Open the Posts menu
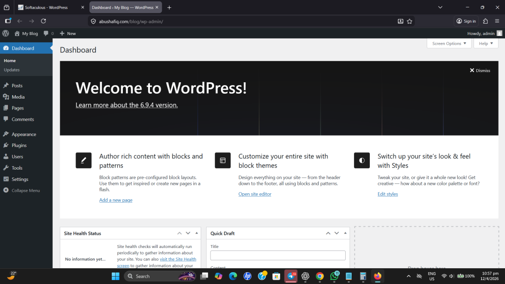505x284 pixels. (x=26, y=86)
